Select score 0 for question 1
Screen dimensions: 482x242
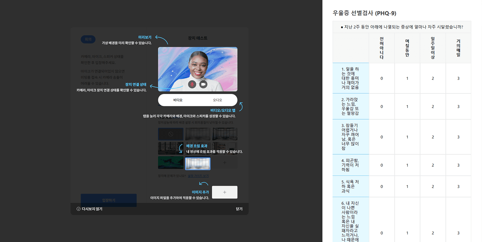coord(382,78)
